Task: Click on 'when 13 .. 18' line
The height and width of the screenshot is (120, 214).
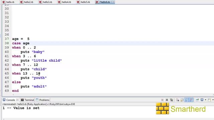Action: tap(26, 73)
